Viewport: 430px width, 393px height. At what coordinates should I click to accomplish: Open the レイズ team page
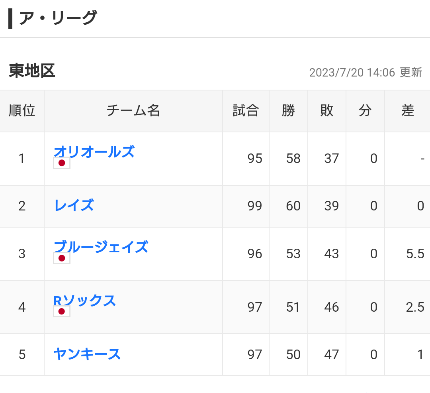click(74, 205)
